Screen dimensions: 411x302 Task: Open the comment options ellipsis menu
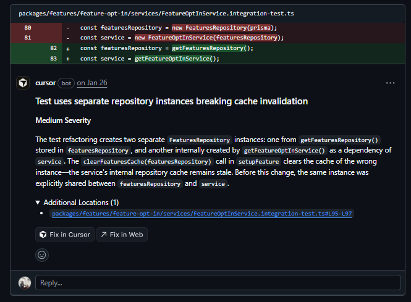click(x=390, y=83)
